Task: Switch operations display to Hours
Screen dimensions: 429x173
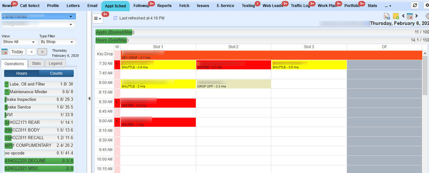Action: tap(22, 73)
